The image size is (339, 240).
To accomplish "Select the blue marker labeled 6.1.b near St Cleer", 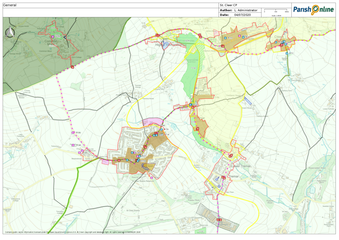I will pos(161,129).
